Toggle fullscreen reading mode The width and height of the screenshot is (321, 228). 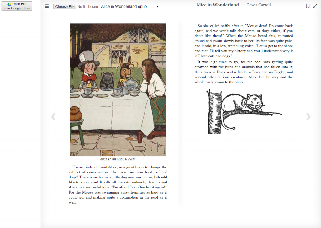click(x=315, y=6)
